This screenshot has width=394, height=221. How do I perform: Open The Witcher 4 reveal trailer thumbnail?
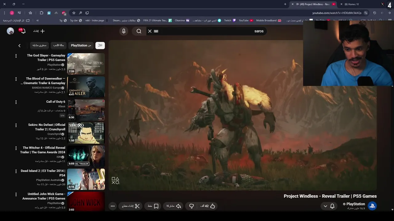86,156
